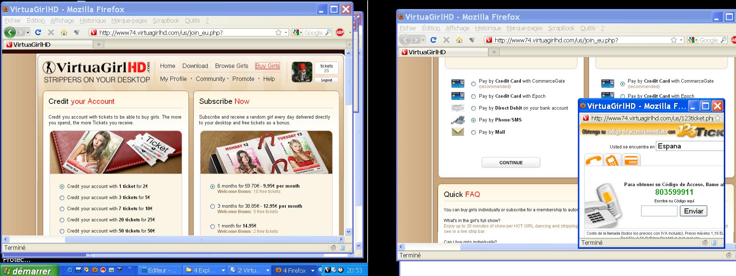This screenshot has width=736, height=276.
Task: Open country dropdown showing Espana
Action: coord(690,146)
